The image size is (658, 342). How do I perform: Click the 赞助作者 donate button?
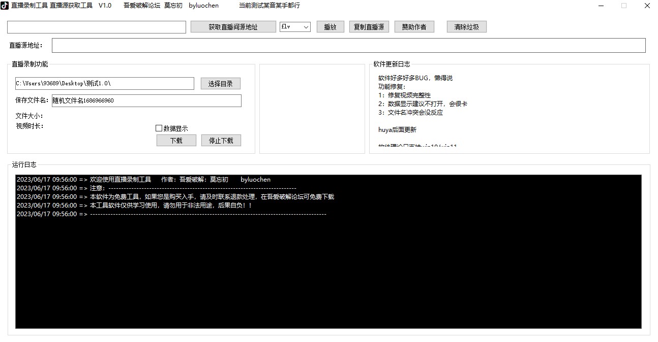pos(414,26)
